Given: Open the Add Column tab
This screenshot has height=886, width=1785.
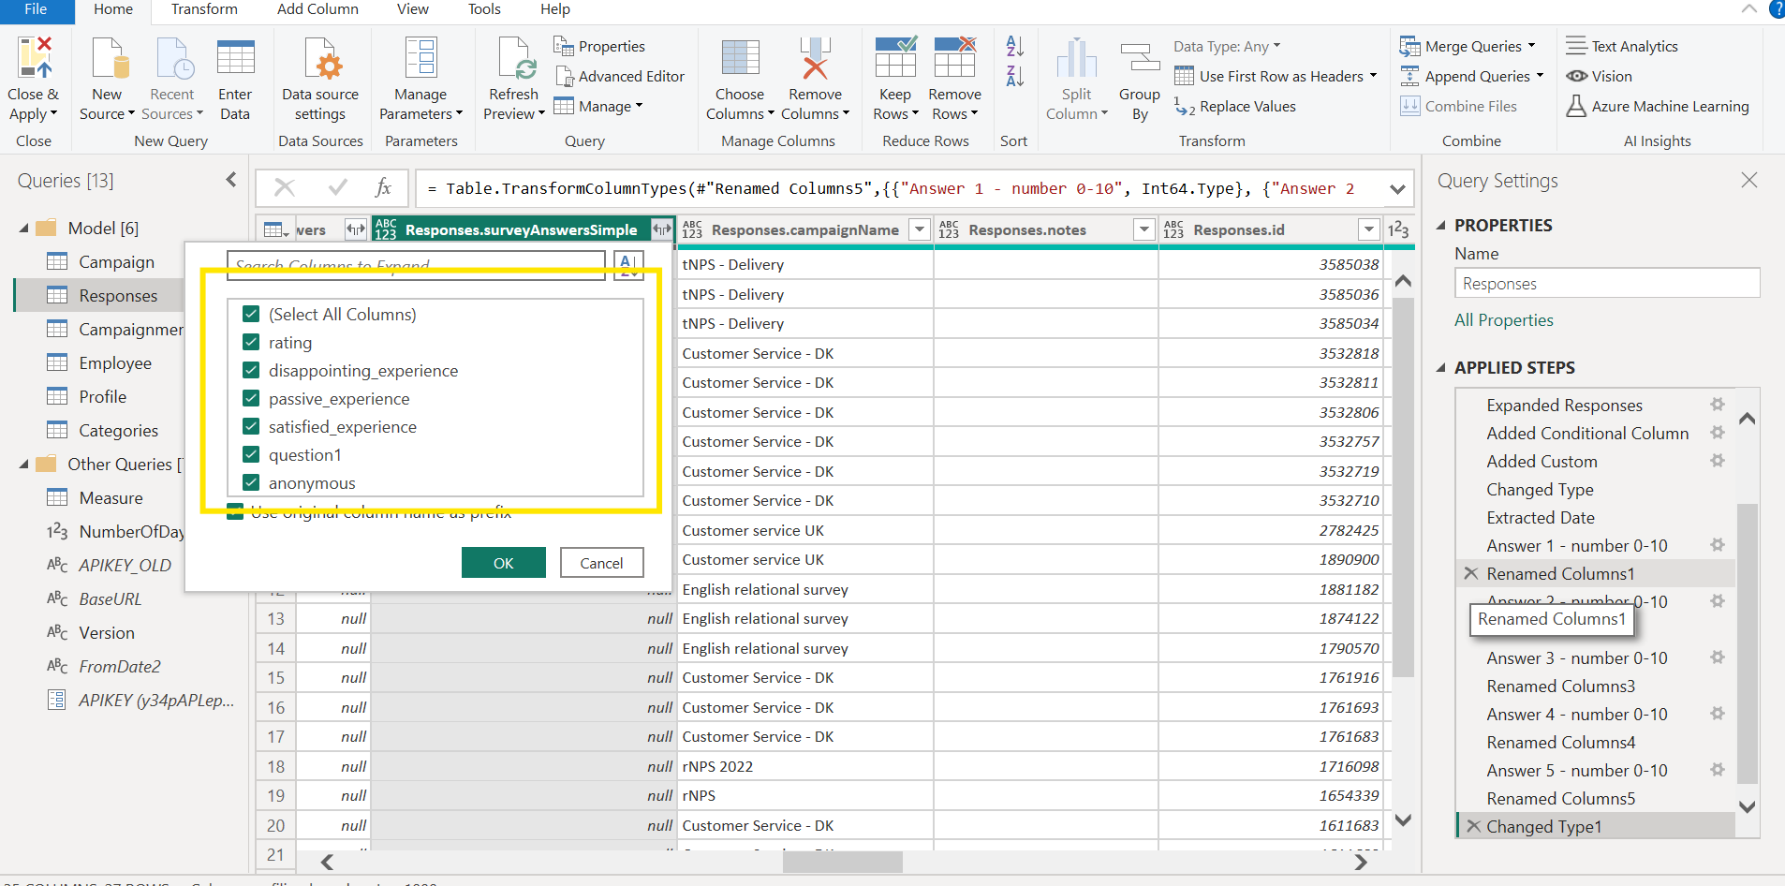Looking at the screenshot, I should pos(317,9).
